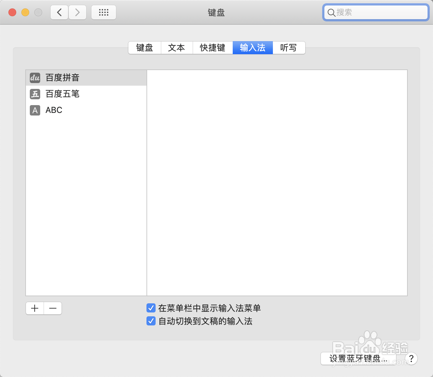Screen dimensions: 433x377
Task: Switch to the 键盘 tab
Action: tap(145, 48)
